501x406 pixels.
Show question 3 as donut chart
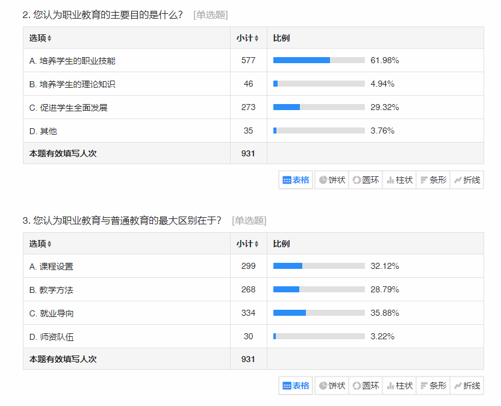(x=366, y=386)
